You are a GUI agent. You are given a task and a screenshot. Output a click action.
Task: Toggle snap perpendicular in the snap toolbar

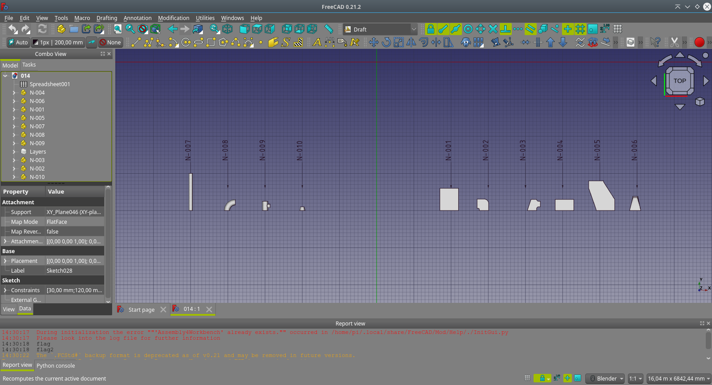(x=506, y=29)
